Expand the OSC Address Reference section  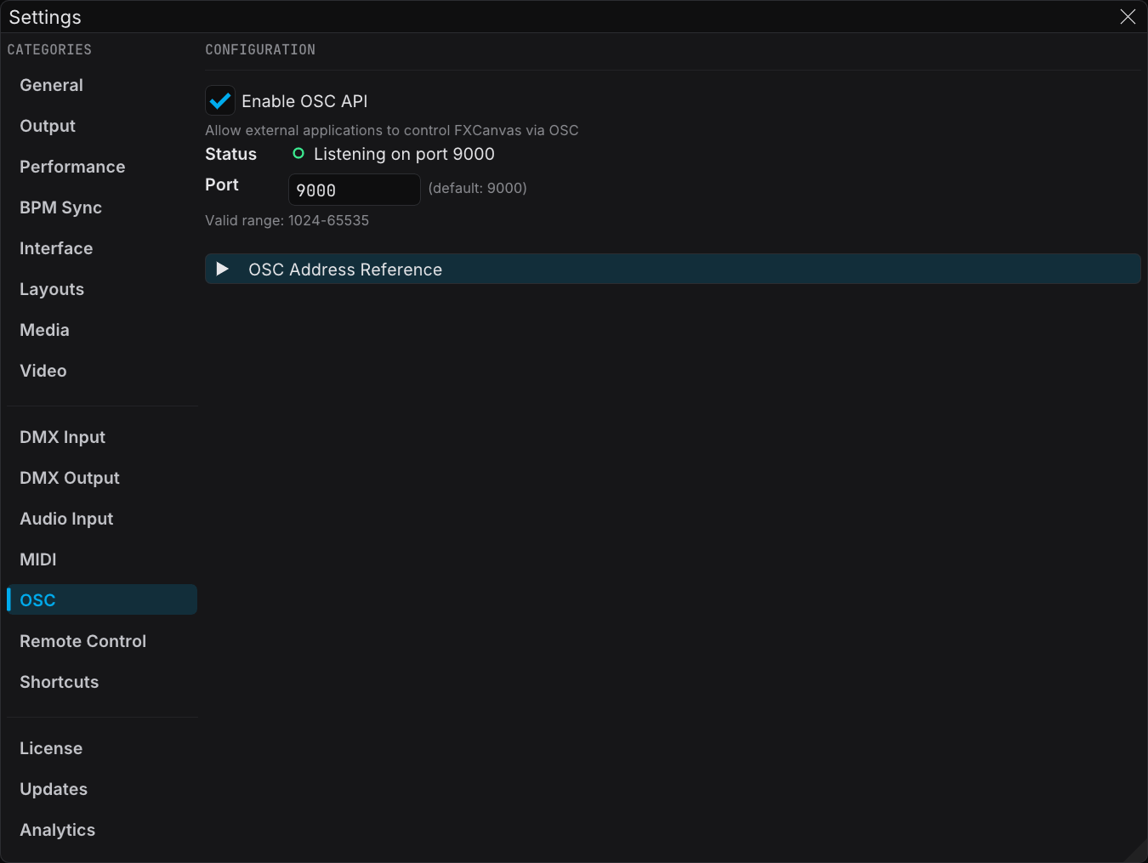[x=673, y=269]
